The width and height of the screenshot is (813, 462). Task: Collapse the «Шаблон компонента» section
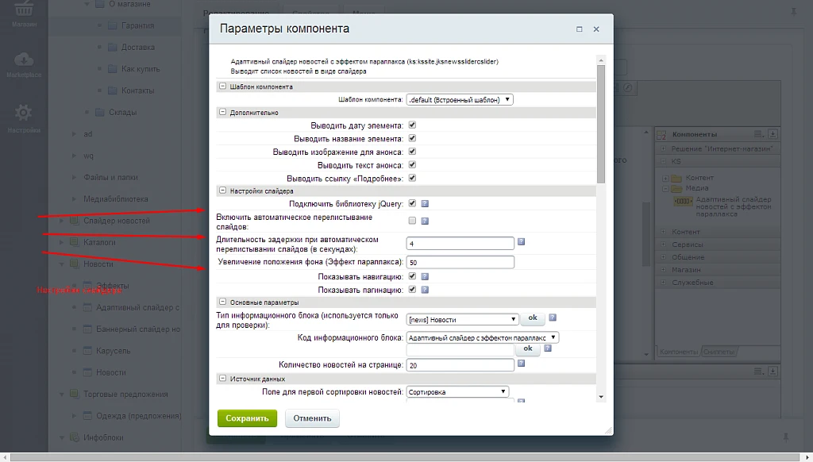222,86
